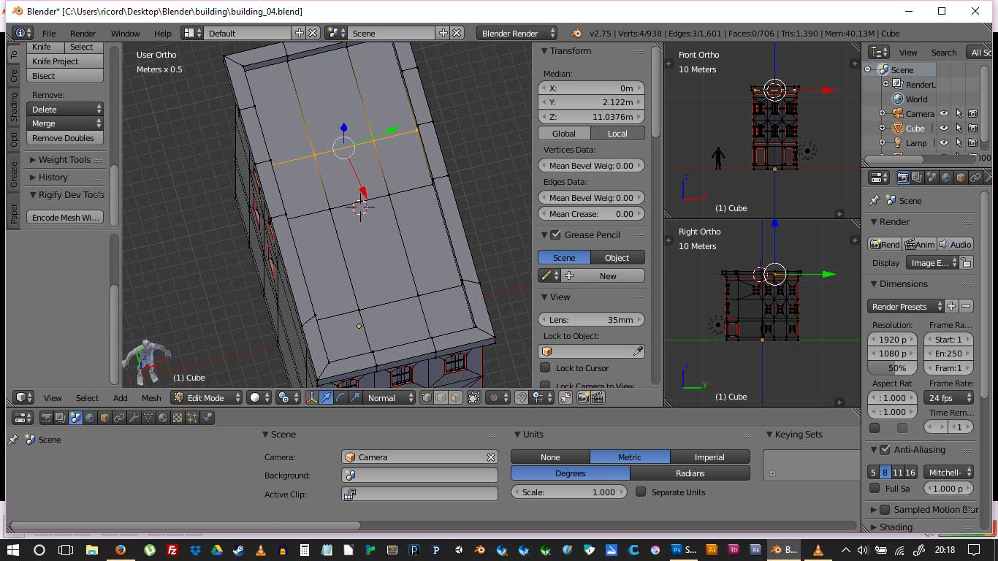This screenshot has width=998, height=561.
Task: Expand the Weight Tools panel
Action: pyautogui.click(x=64, y=160)
